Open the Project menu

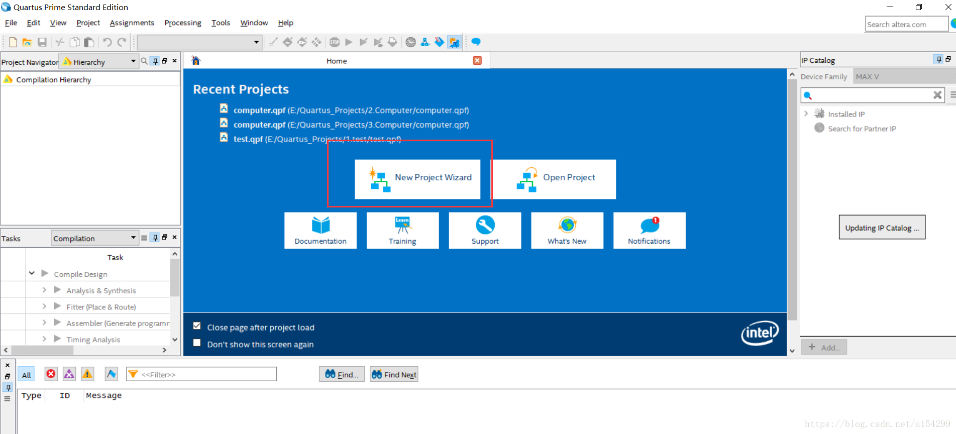[x=88, y=23]
